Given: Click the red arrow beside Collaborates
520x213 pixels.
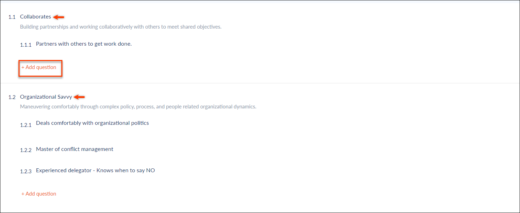Looking at the screenshot, I should 59,17.
